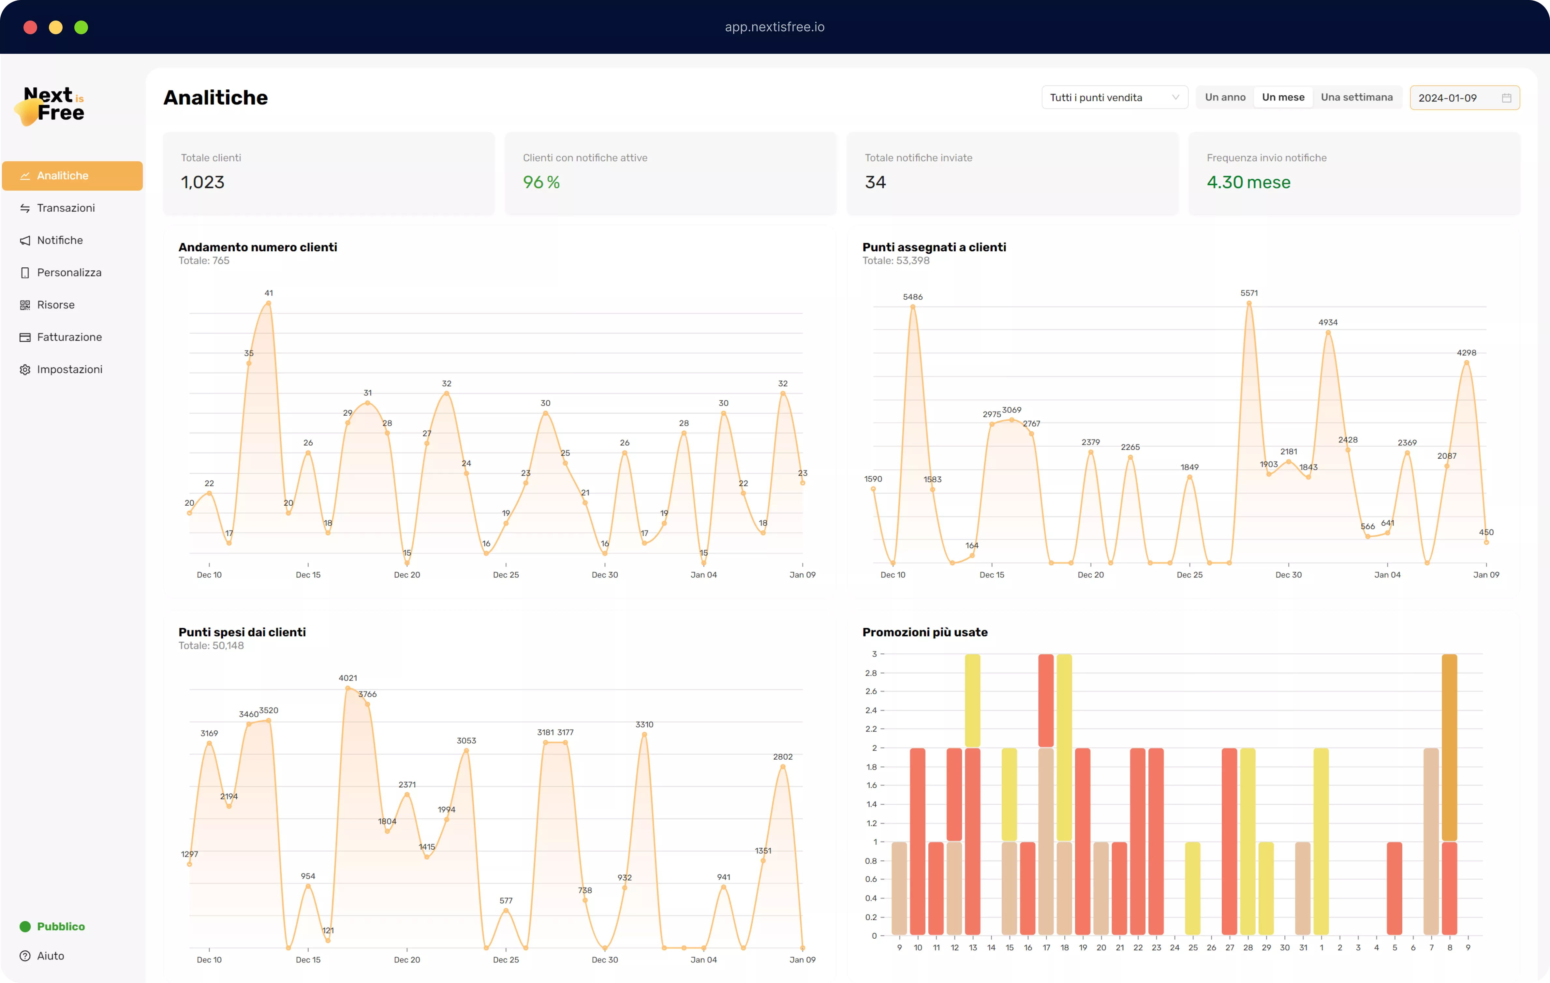The height and width of the screenshot is (983, 1550).
Task: Click the green macOS zoom window button
Action: [x=81, y=27]
